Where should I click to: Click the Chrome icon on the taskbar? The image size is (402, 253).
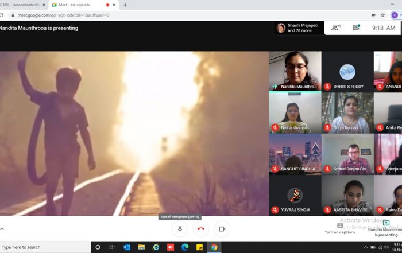(x=214, y=247)
